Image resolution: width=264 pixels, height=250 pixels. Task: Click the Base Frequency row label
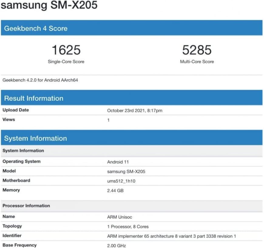pyautogui.click(x=19, y=245)
